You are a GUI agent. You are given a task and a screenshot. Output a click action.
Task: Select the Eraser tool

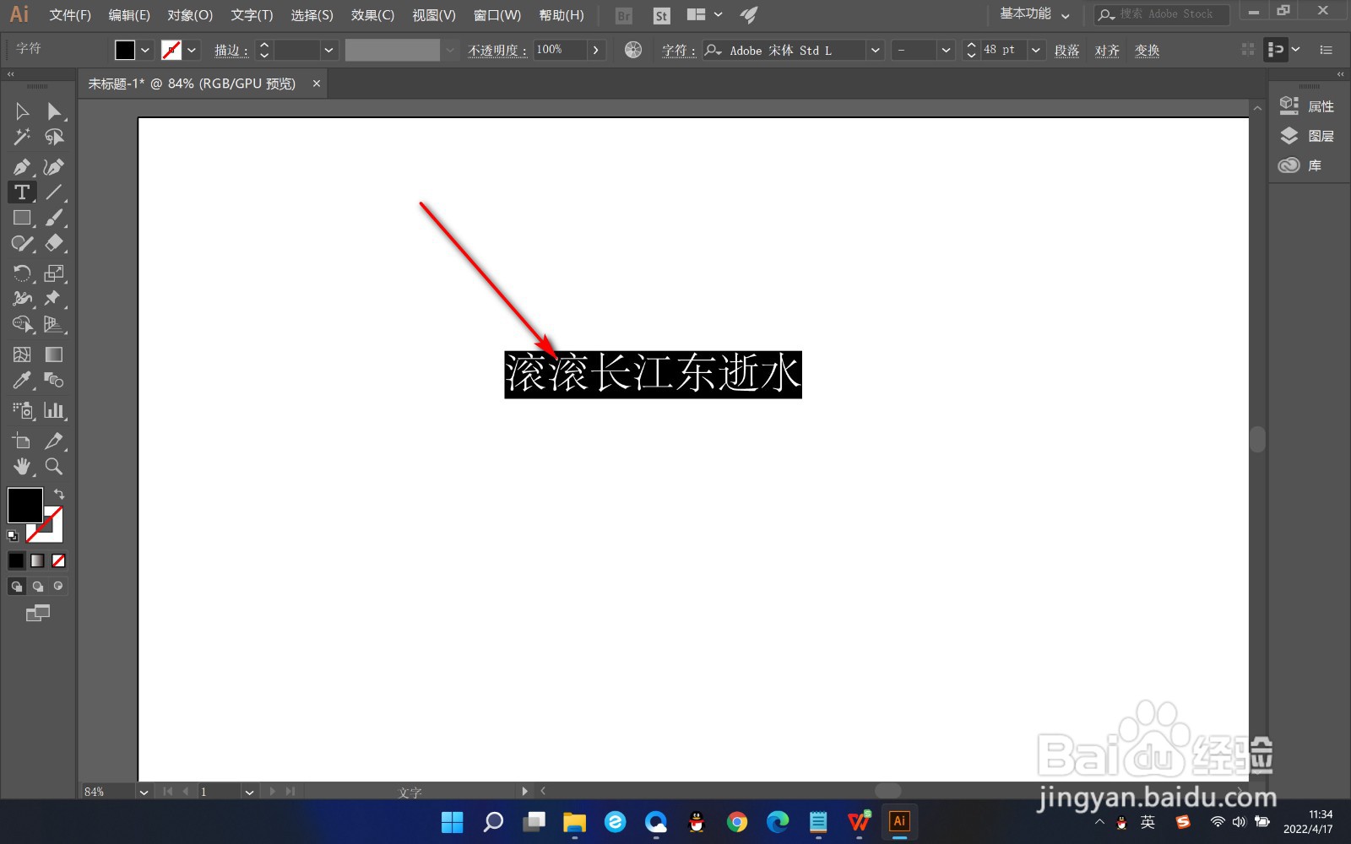(x=54, y=244)
